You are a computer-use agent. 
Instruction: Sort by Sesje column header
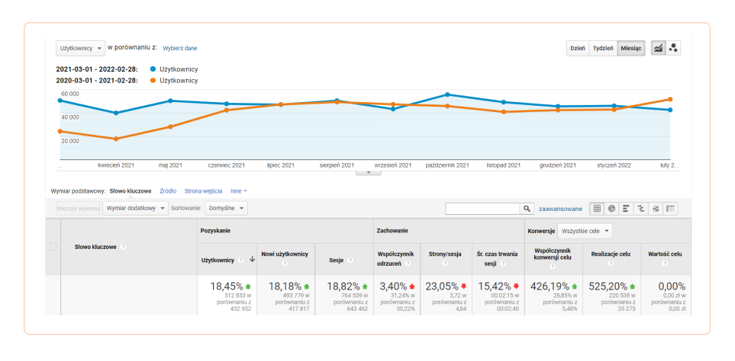pyautogui.click(x=337, y=260)
